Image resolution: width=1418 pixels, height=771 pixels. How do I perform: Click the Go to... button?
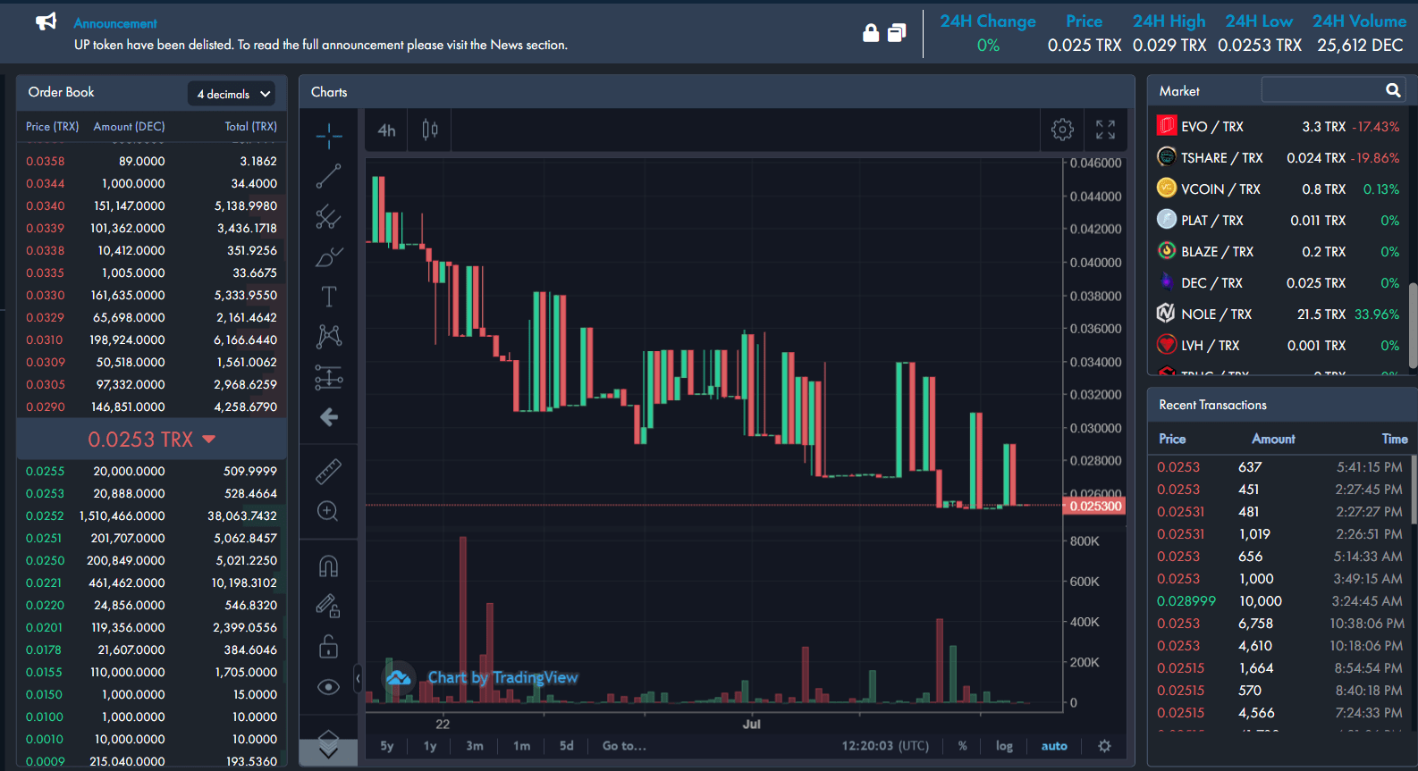624,746
